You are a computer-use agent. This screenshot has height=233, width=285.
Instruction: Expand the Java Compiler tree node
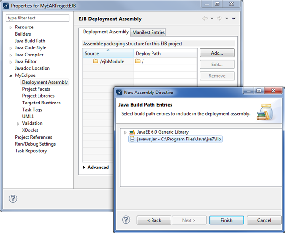coord(11,55)
